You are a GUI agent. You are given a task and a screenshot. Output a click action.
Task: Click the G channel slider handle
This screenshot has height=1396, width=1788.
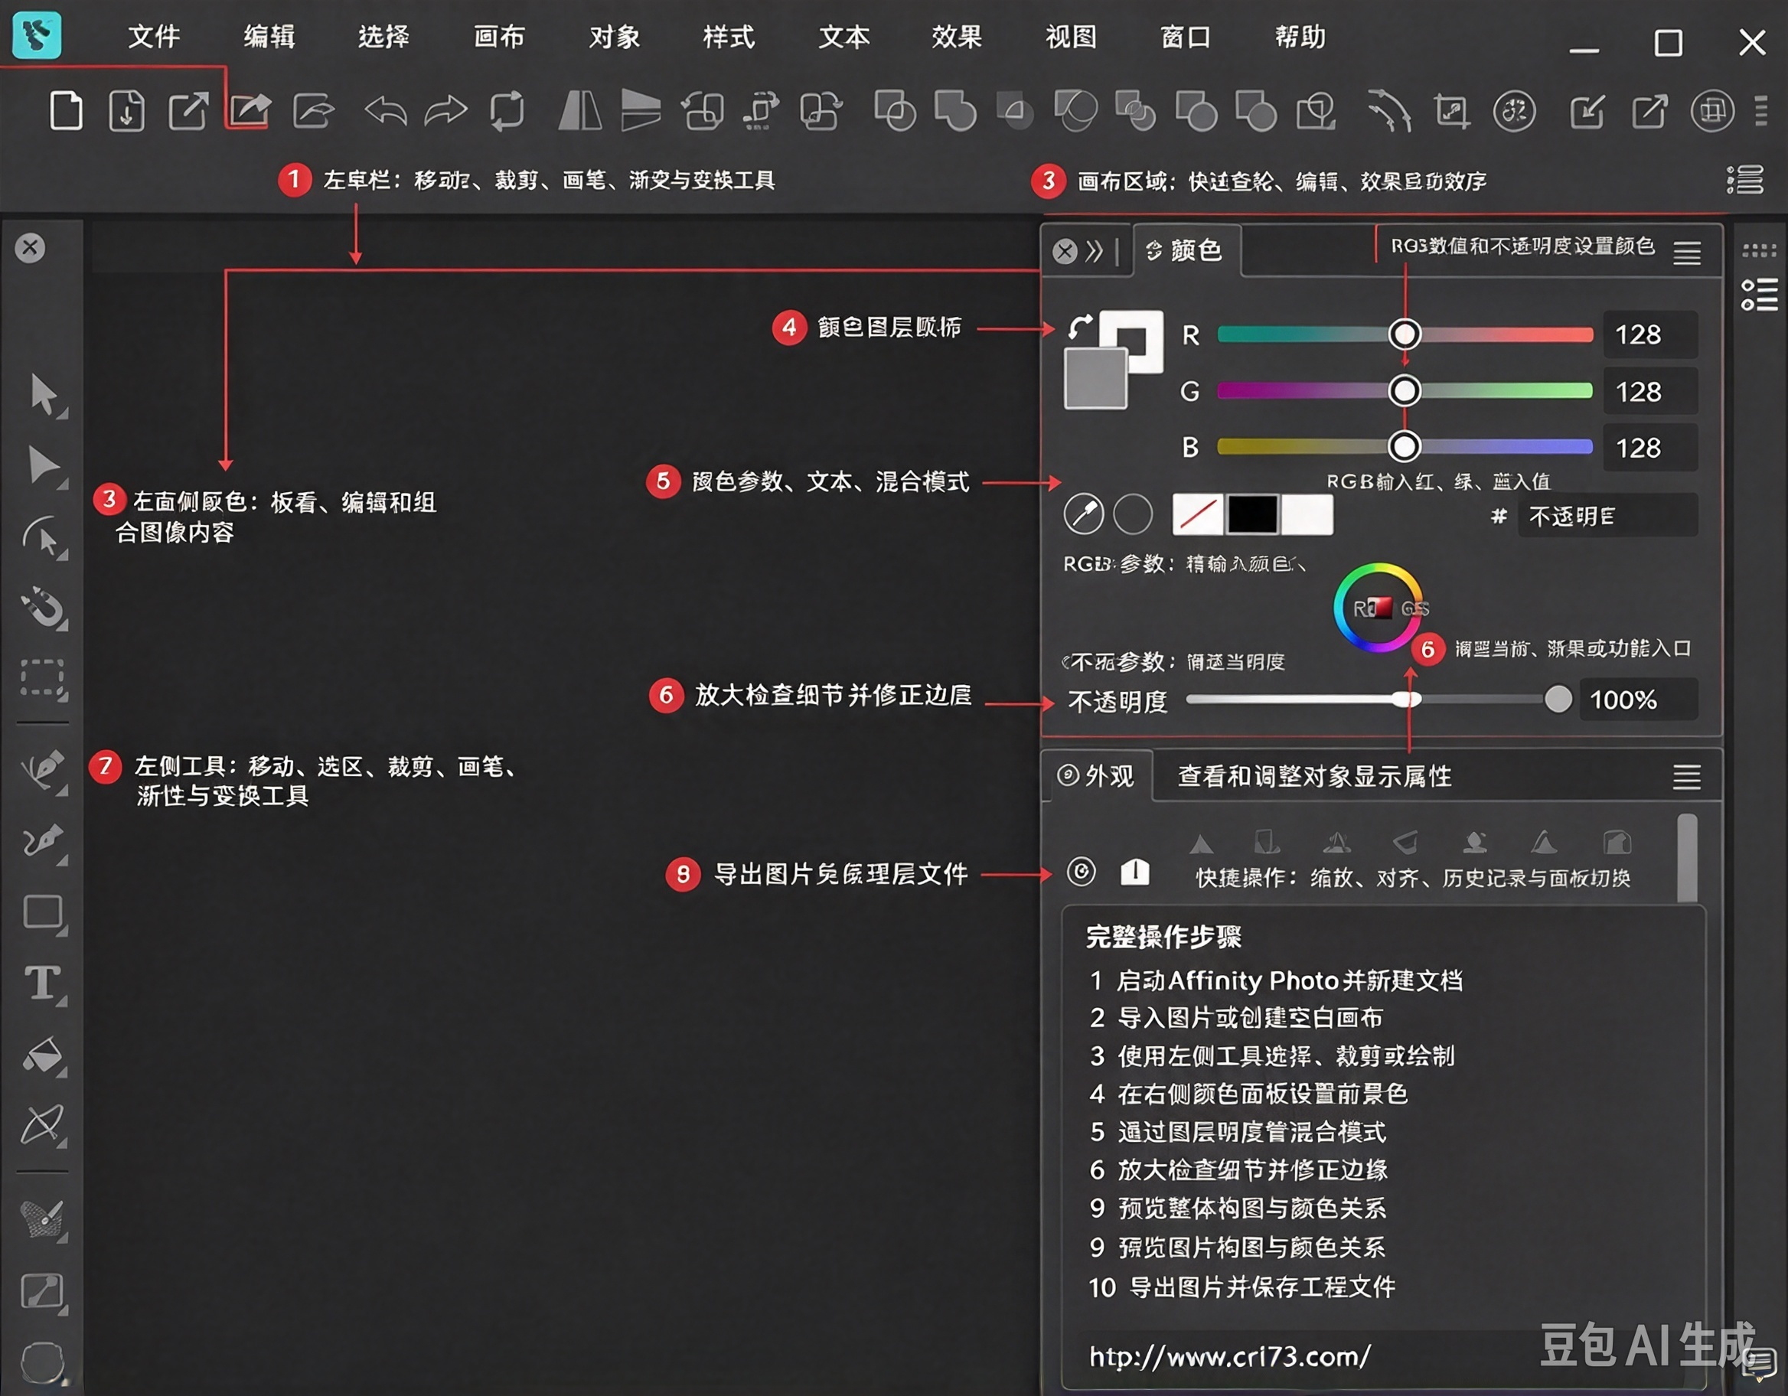click(x=1405, y=390)
